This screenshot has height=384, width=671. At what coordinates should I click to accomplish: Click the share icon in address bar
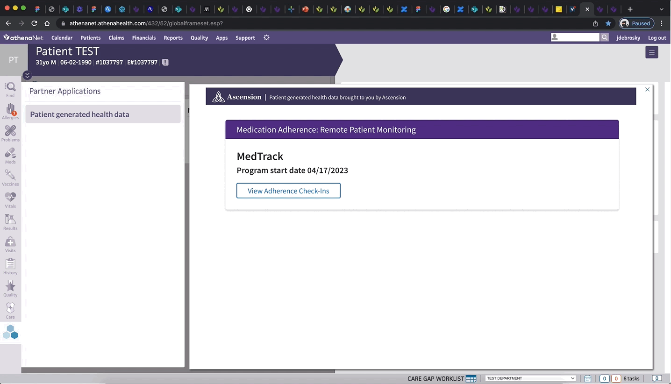595,23
